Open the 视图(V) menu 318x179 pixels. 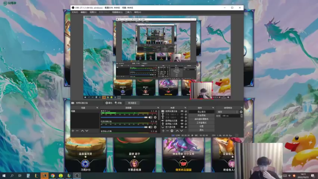[x=93, y=12]
